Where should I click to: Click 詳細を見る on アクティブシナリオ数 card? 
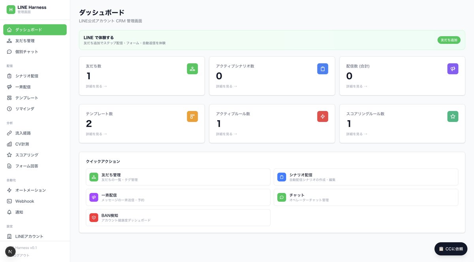[x=227, y=86]
